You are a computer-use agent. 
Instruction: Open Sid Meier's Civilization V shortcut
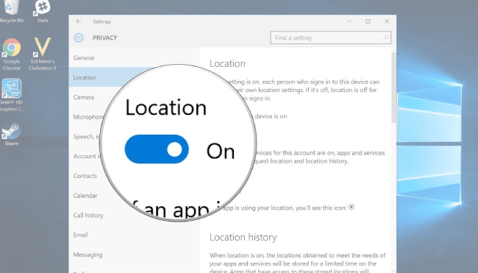[x=43, y=54]
